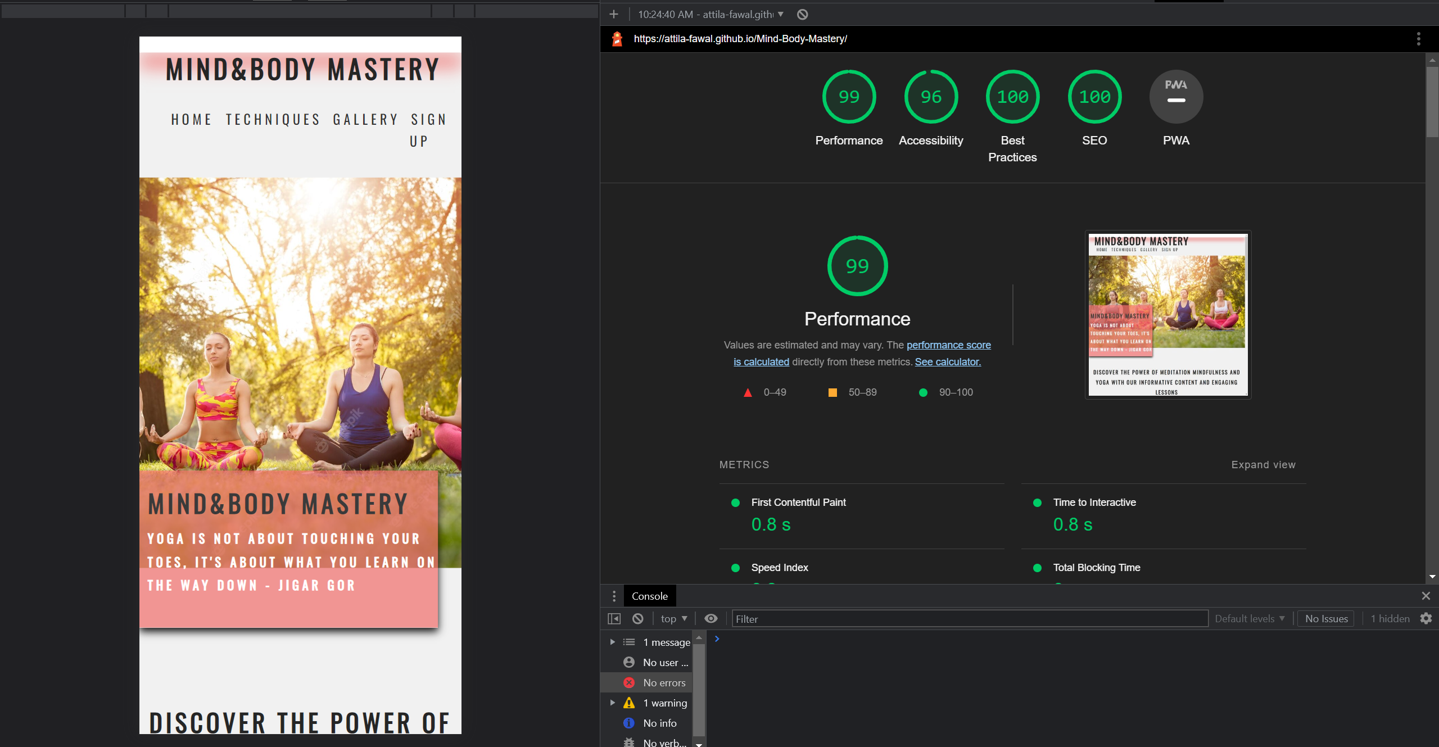1439x747 pixels.
Task: Open a new Lighthouse report tab with the plus icon
Action: click(613, 14)
